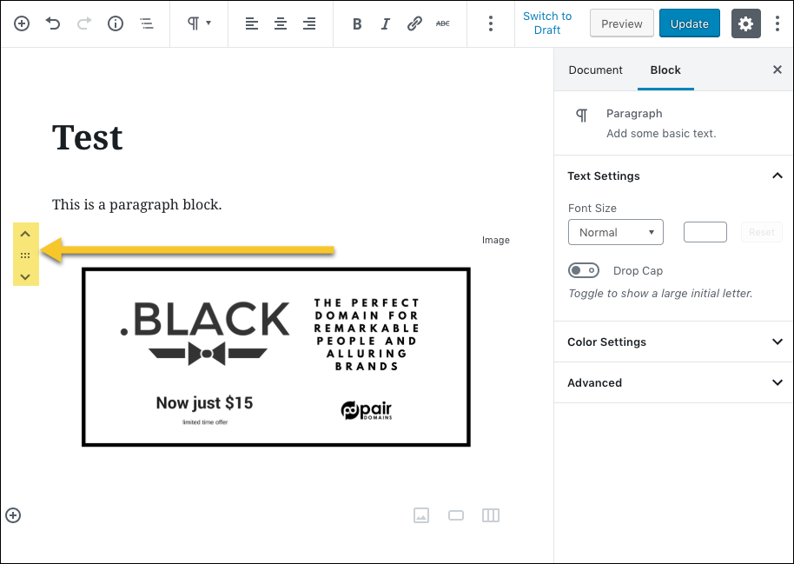
Task: Click the Image block label
Action: tap(496, 240)
